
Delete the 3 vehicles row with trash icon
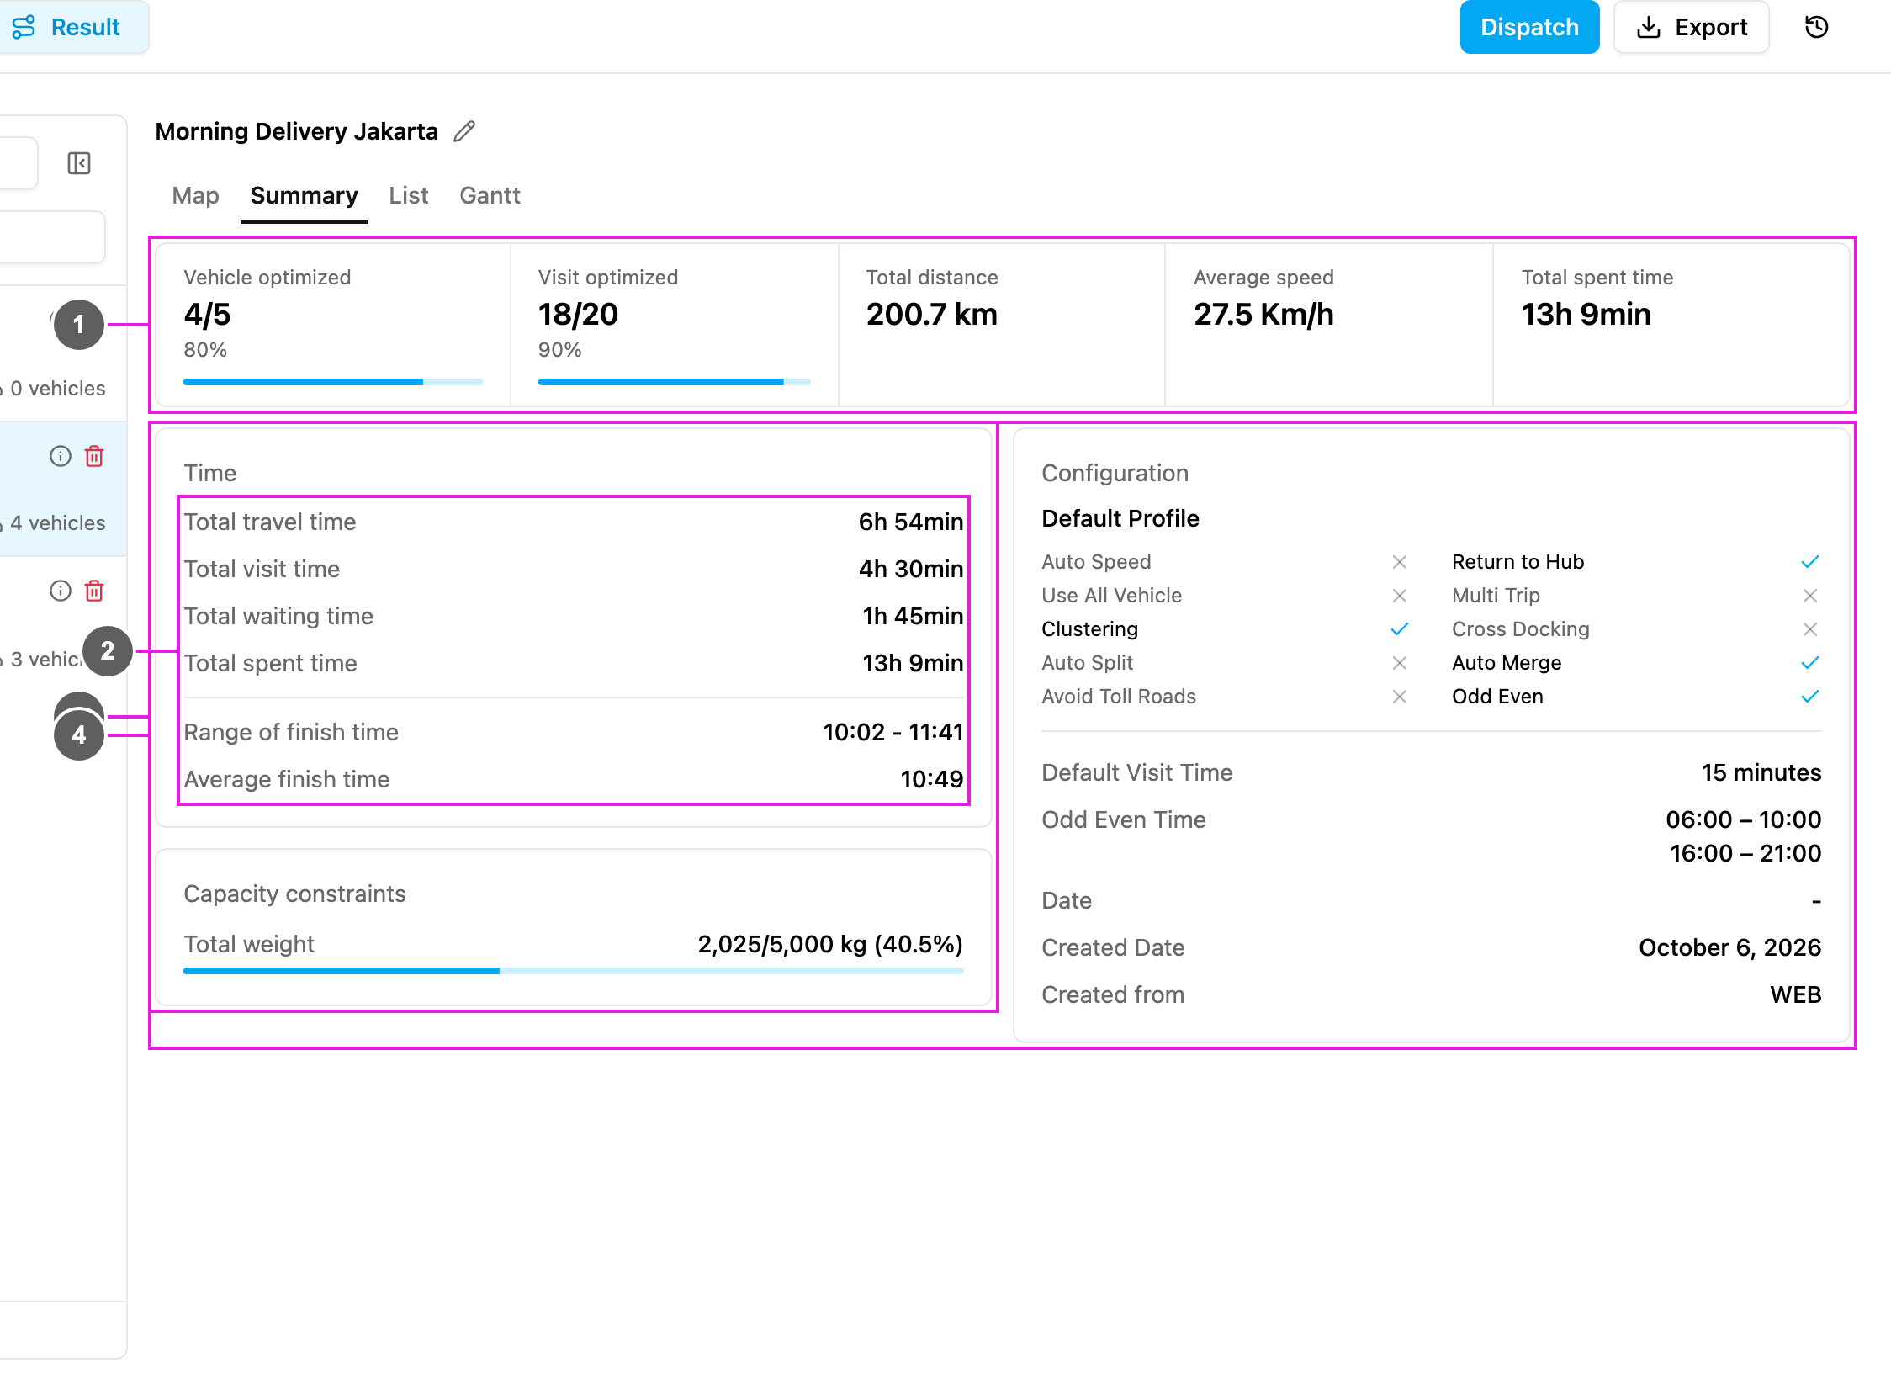pyautogui.click(x=94, y=591)
